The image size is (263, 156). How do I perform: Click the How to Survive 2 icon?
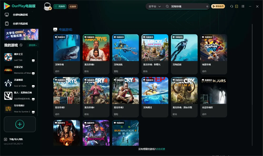[8, 109]
